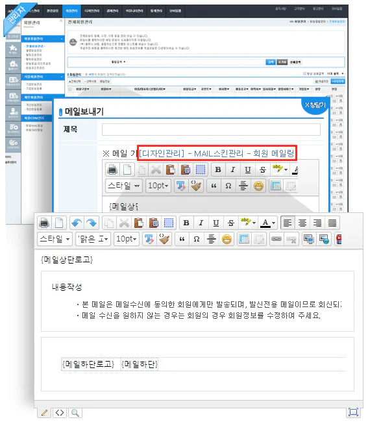Click the X창닫기 button on the mail popup
This screenshot has height=422, width=368.
(315, 105)
